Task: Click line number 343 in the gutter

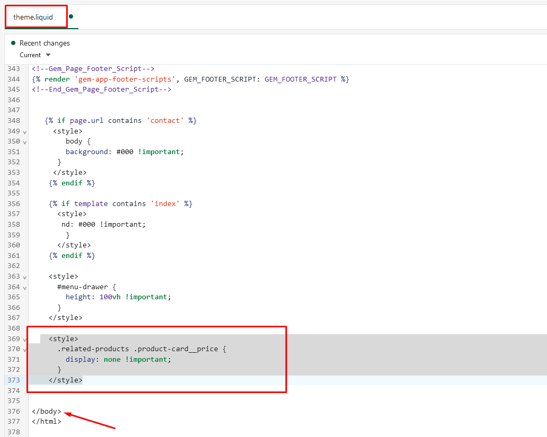Action: point(14,69)
